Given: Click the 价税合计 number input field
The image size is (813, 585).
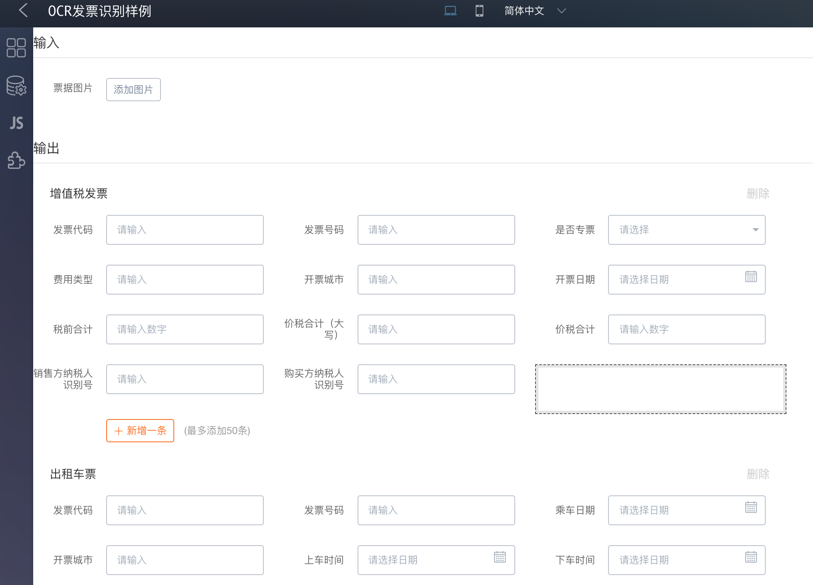Looking at the screenshot, I should click(686, 329).
